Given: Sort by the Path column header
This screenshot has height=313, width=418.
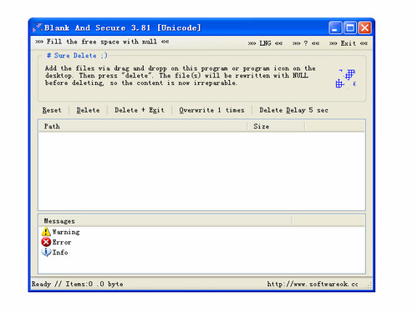Looking at the screenshot, I should pyautogui.click(x=143, y=126).
